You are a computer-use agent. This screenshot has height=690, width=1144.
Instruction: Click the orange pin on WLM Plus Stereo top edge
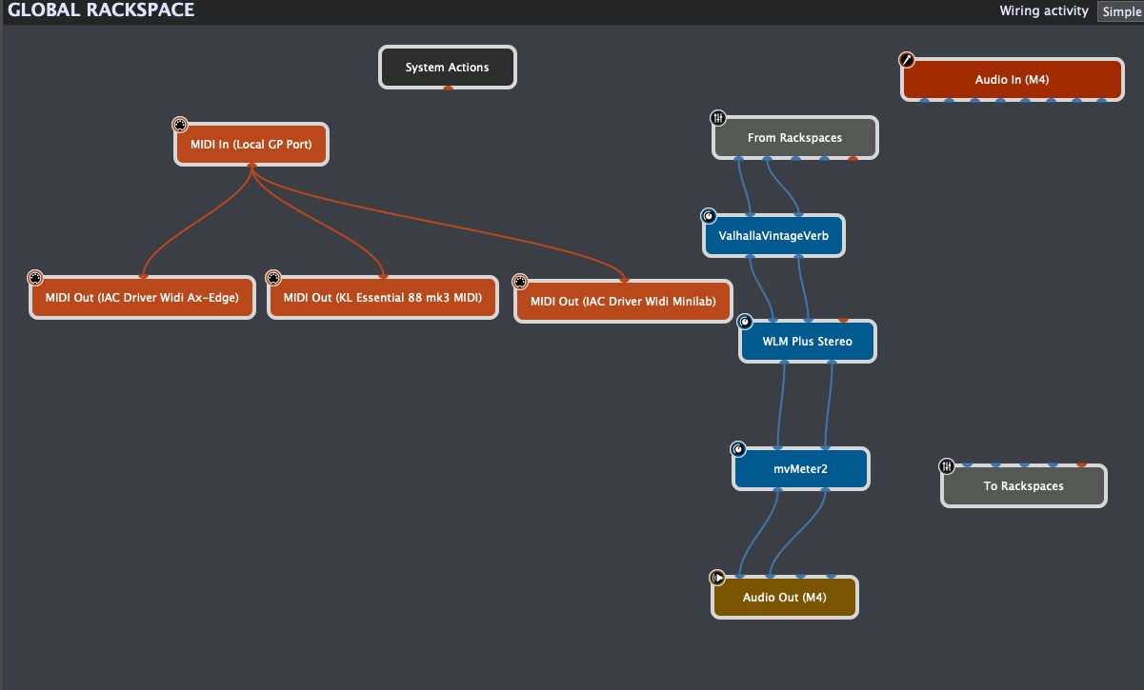(843, 320)
